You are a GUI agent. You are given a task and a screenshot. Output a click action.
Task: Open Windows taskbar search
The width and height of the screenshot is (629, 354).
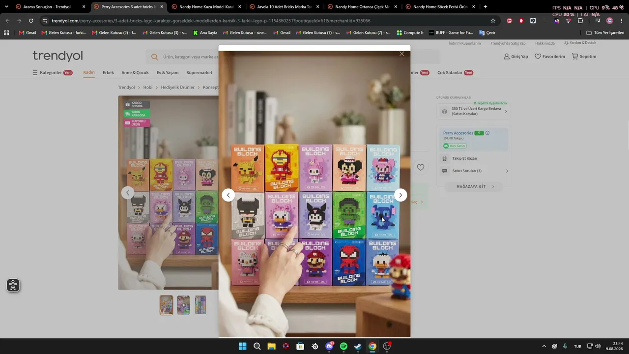point(257,346)
